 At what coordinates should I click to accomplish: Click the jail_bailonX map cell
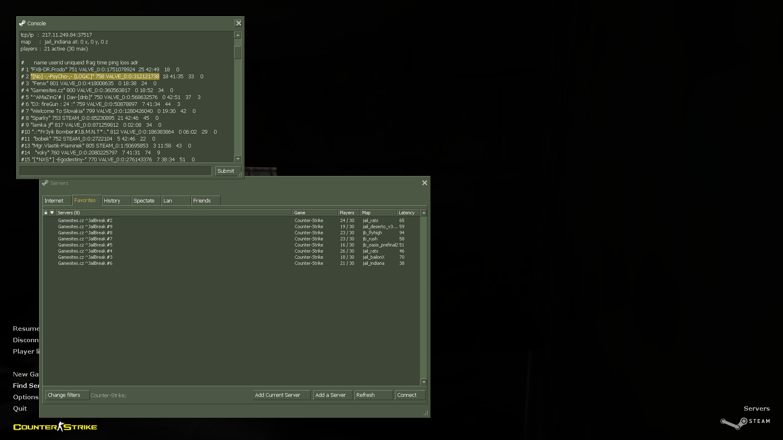click(374, 257)
